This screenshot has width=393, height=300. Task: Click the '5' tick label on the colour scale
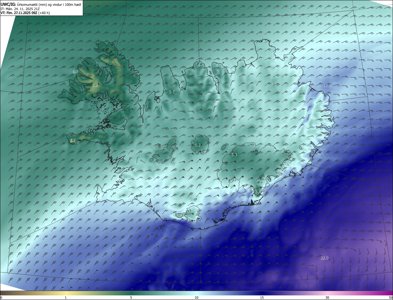(131, 298)
